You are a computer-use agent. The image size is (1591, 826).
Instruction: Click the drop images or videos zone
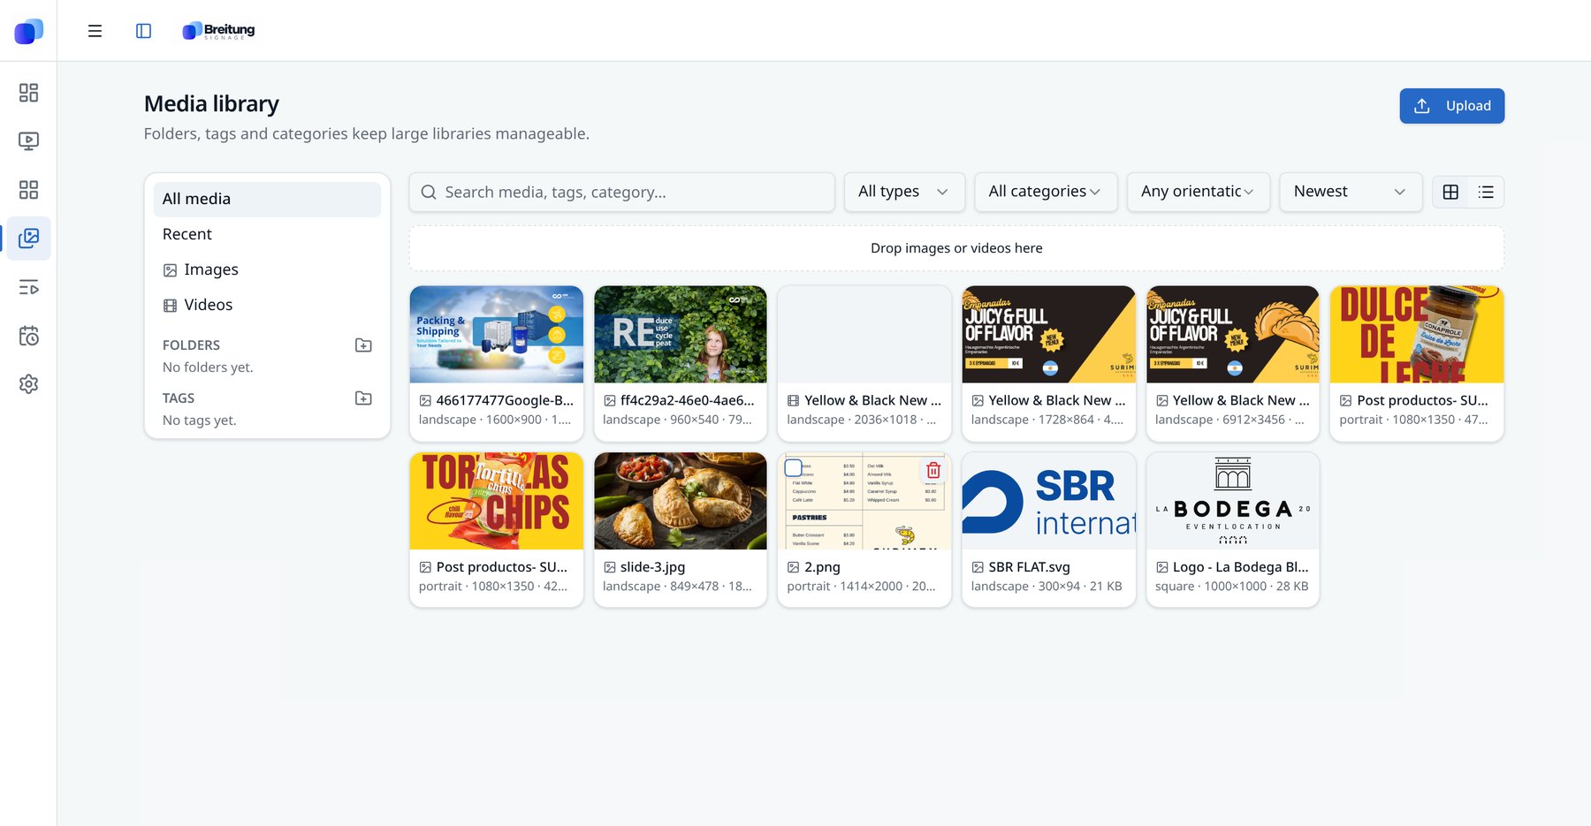coord(956,248)
